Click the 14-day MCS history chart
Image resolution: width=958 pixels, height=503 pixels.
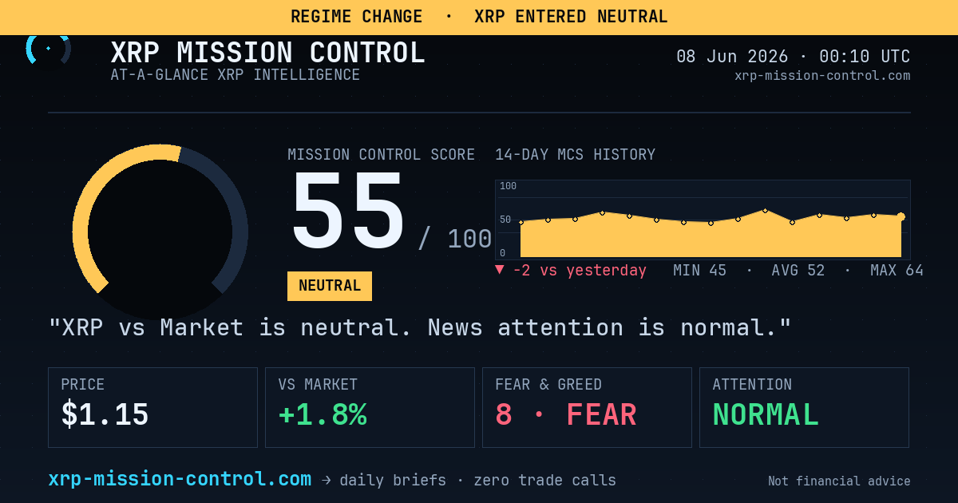click(x=703, y=220)
